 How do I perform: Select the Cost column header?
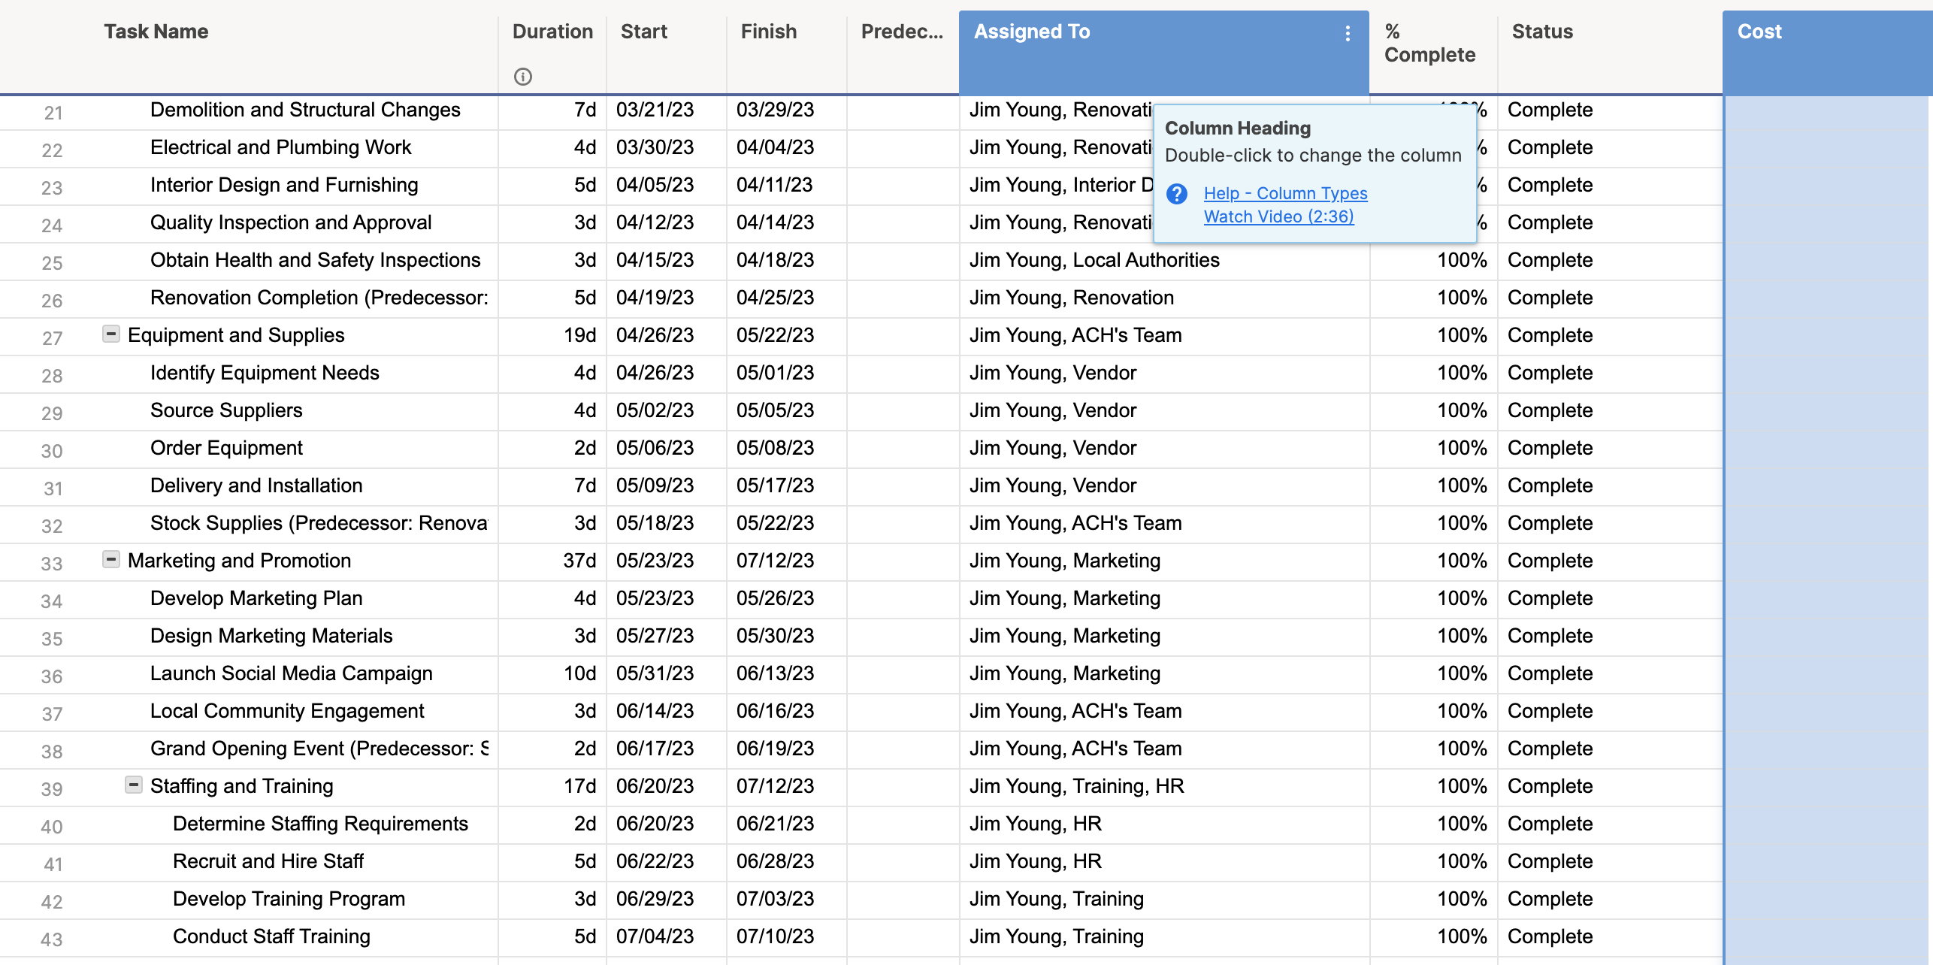(1760, 32)
